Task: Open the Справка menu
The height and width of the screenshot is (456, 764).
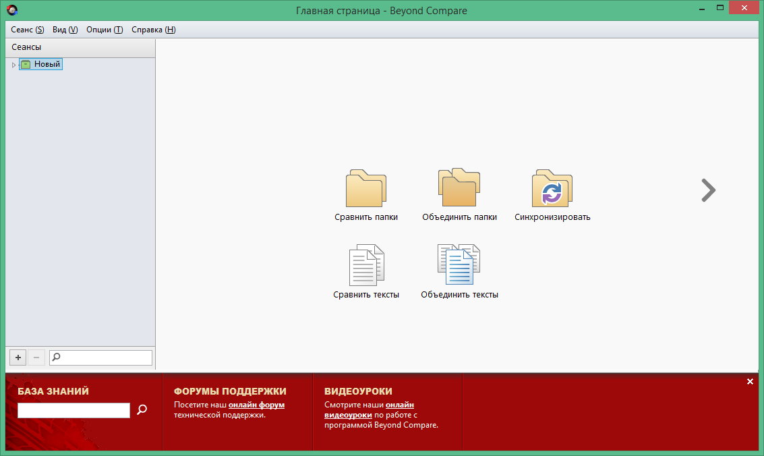Action: pyautogui.click(x=153, y=30)
